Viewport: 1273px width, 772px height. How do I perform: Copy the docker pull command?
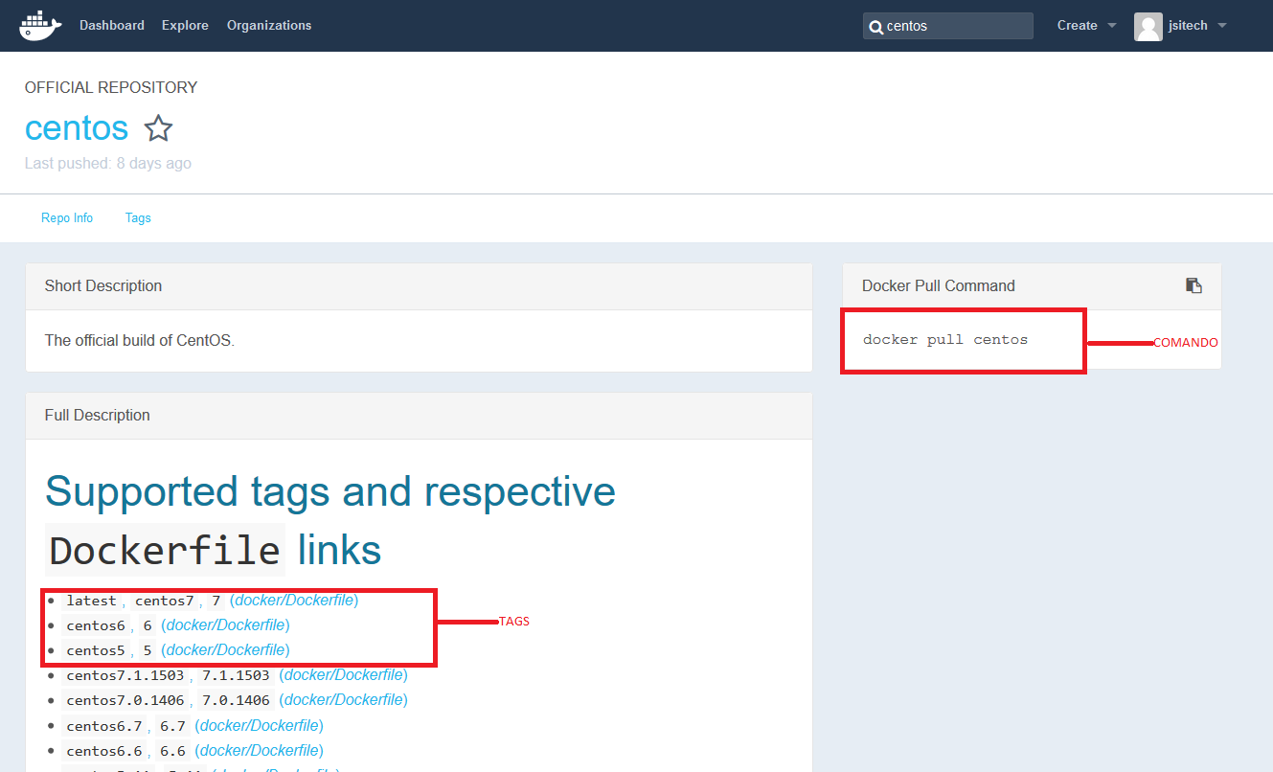pos(1193,285)
